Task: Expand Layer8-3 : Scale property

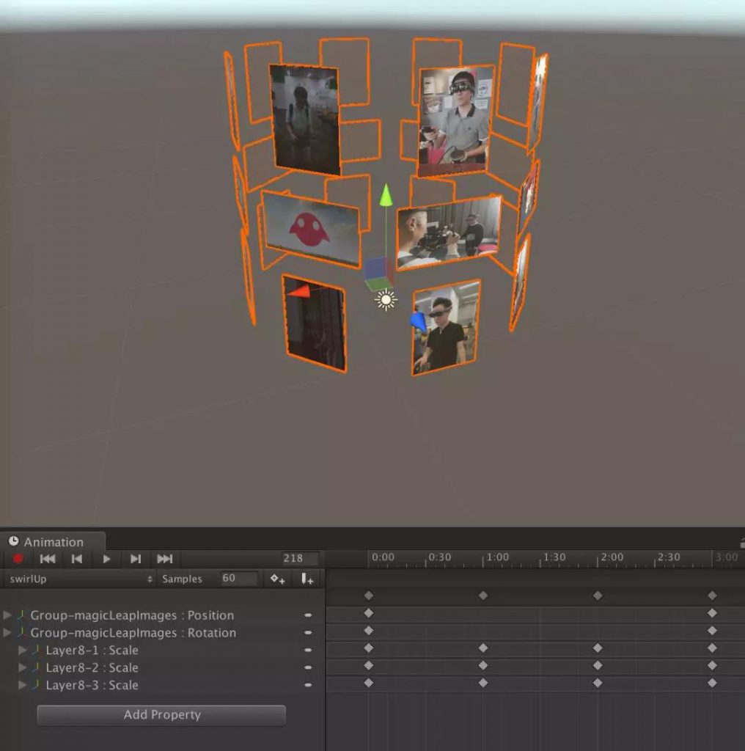Action: pyautogui.click(x=22, y=685)
